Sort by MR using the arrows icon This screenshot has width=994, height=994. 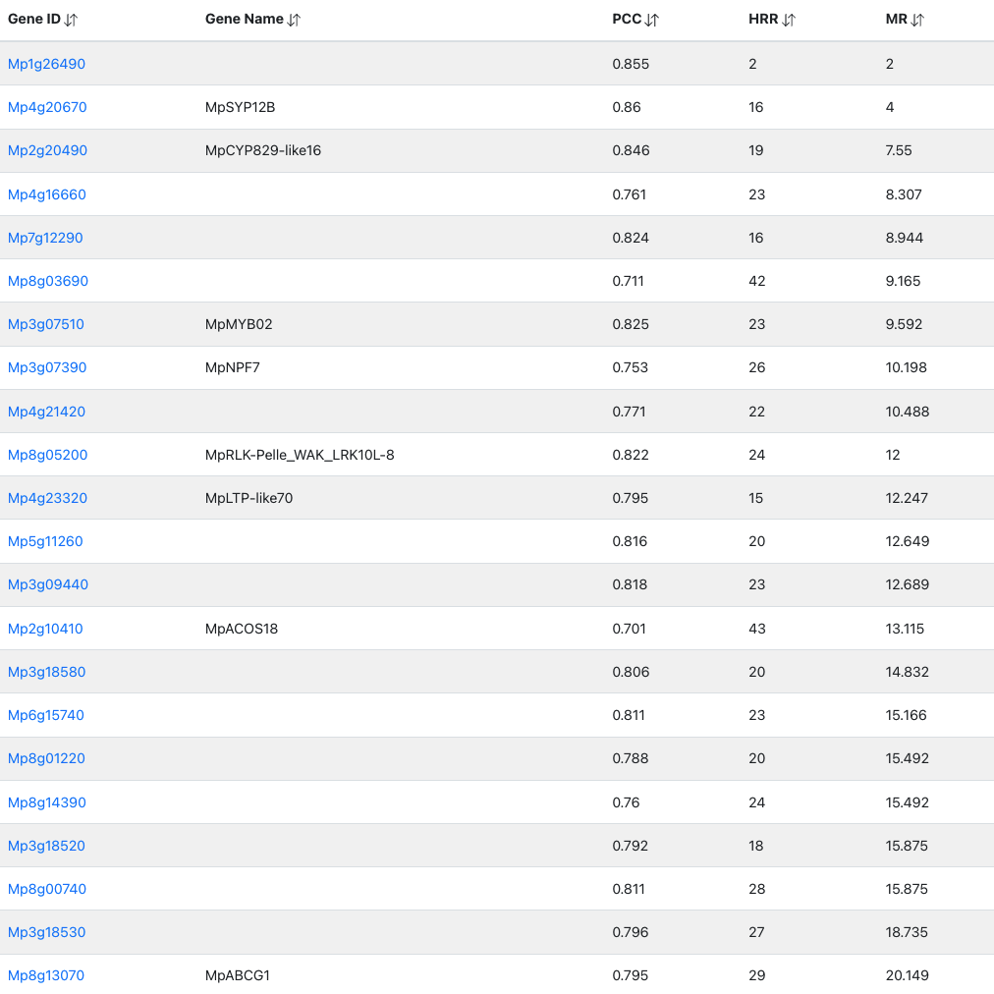click(917, 20)
